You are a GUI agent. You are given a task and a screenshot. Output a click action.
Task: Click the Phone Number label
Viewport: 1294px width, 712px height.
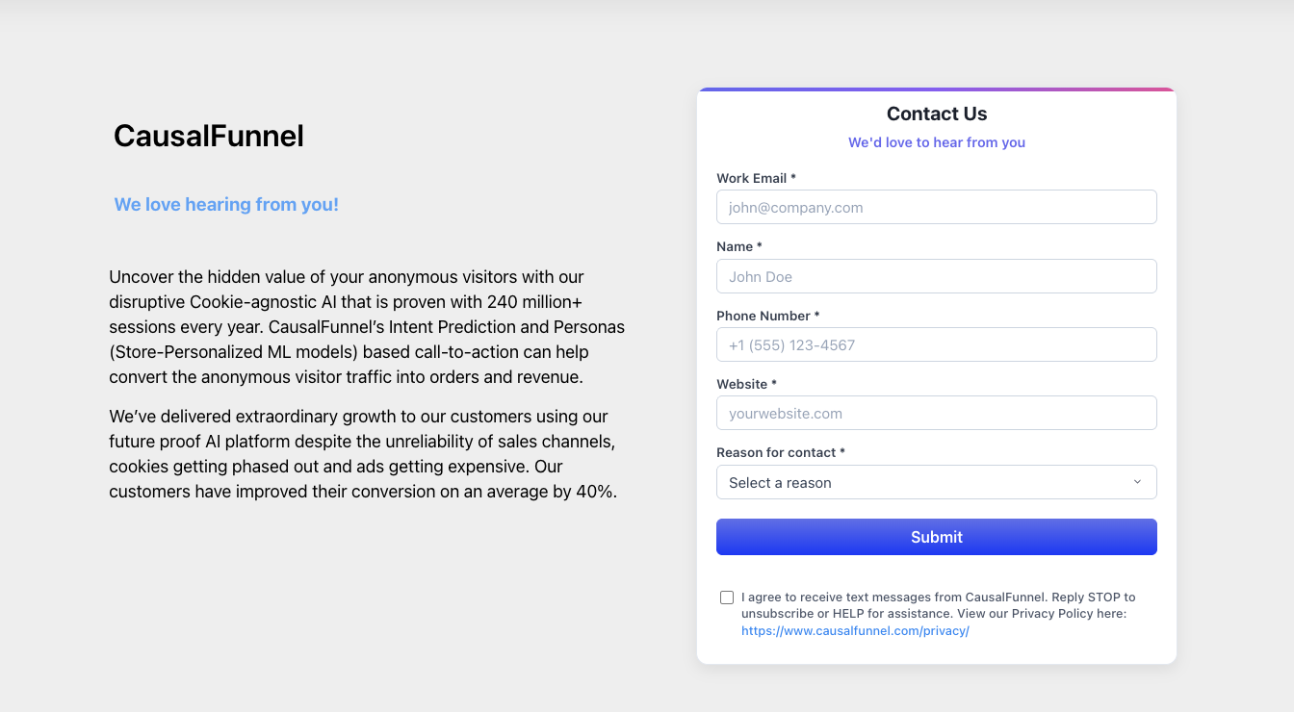(x=768, y=316)
